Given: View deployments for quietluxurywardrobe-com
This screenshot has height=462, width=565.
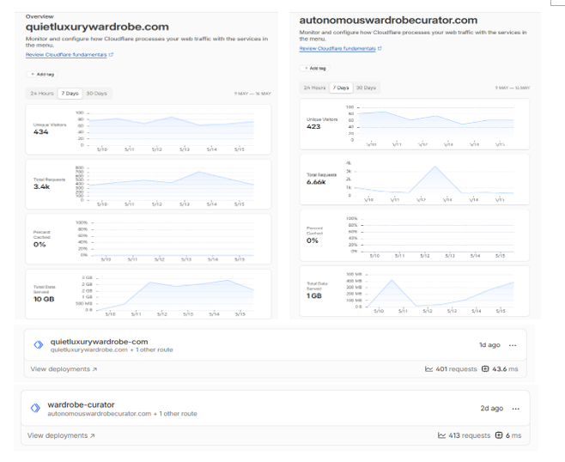Looking at the screenshot, I should pos(64,369).
